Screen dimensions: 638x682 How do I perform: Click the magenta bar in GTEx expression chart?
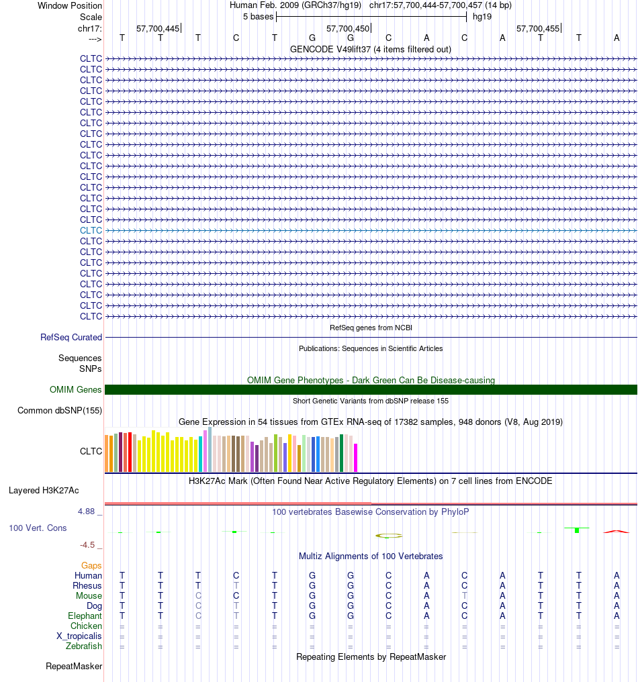355,458
